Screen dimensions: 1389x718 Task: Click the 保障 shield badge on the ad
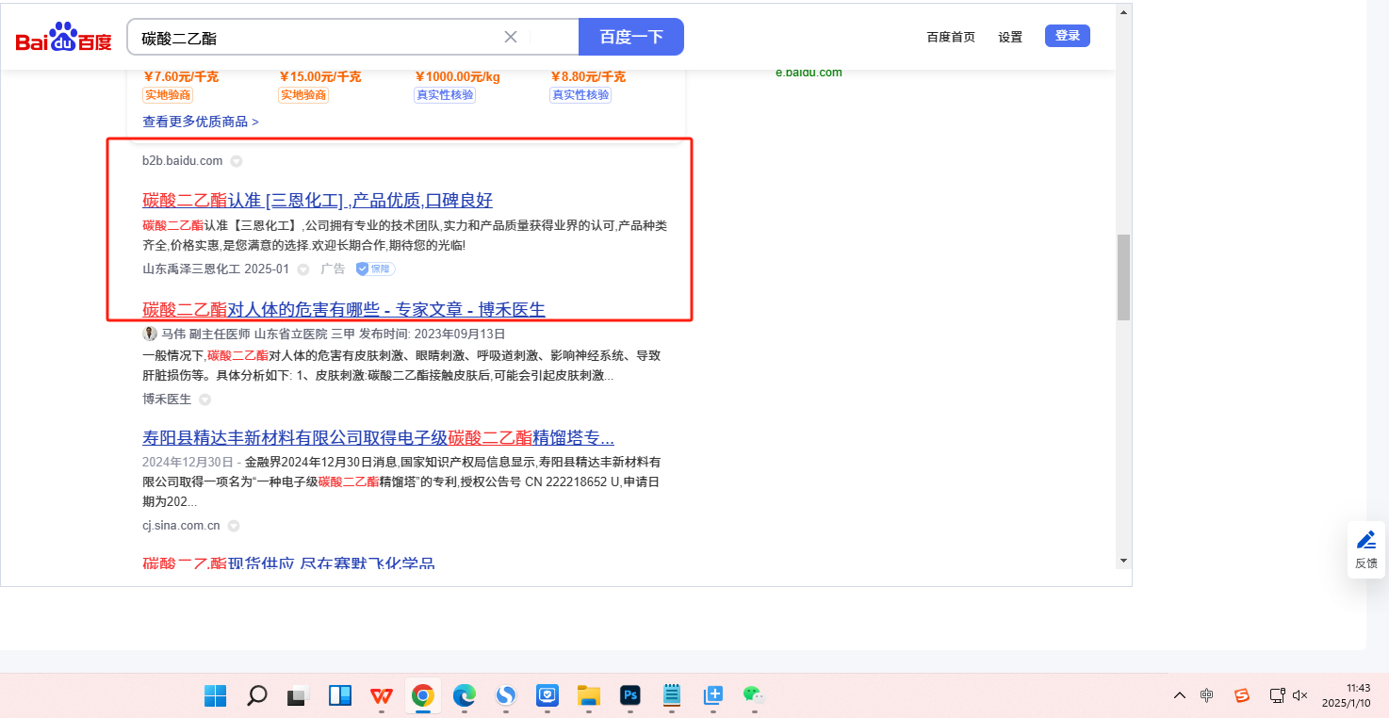(375, 269)
